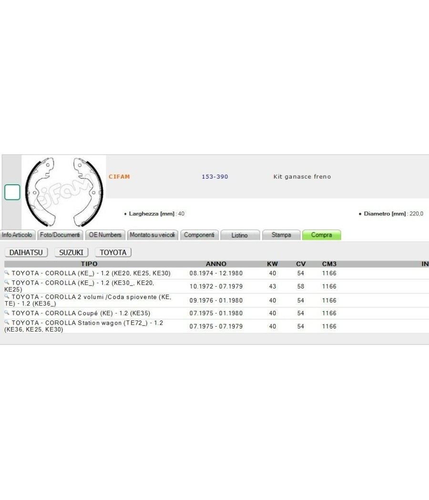Click article number 153-390

[x=215, y=177]
